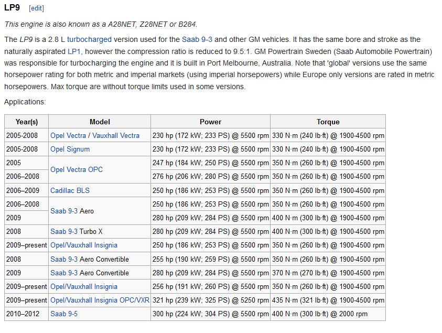Click the 321 hp (239 kW; 325 PS) power cell
The height and width of the screenshot is (333, 442).
[211, 300]
